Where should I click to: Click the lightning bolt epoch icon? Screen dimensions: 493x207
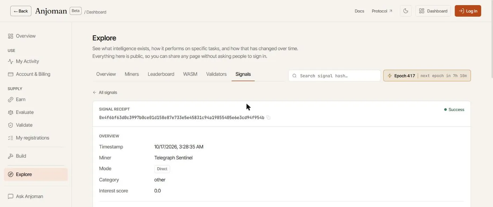[x=389, y=76]
